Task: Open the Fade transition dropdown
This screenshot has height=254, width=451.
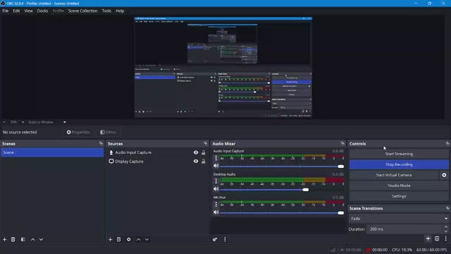Action: tap(399, 218)
